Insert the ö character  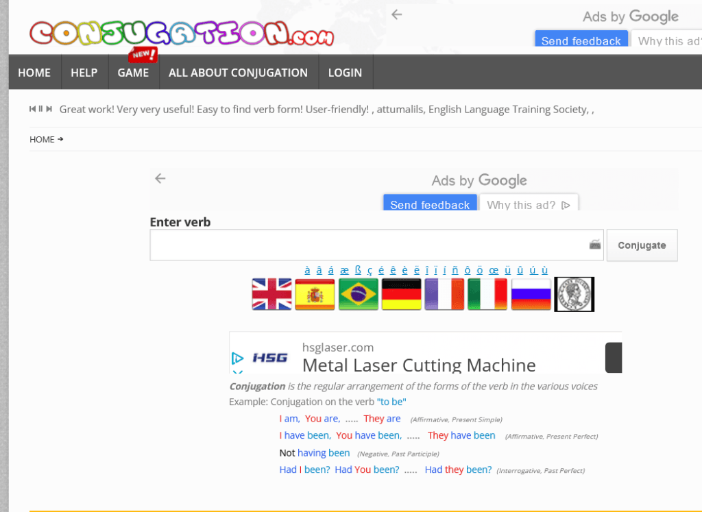tap(479, 270)
